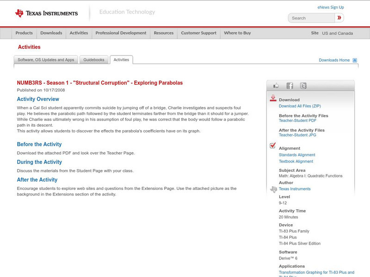The image size is (370, 277).
Task: Click the Texas Instruments author link
Action: 295,189
